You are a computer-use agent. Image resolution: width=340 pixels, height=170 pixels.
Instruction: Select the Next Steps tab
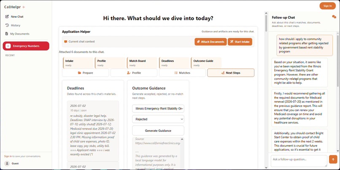[231, 73]
